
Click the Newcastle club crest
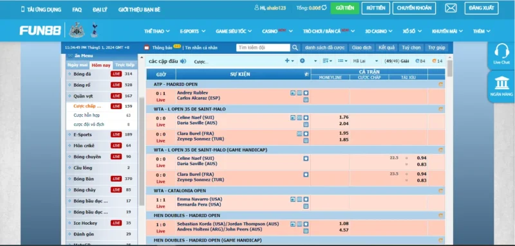pos(77,30)
